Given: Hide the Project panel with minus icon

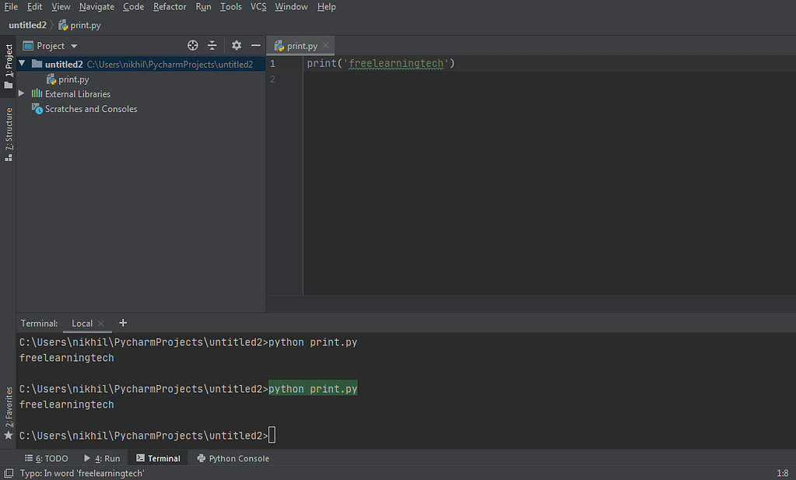Looking at the screenshot, I should pos(256,46).
